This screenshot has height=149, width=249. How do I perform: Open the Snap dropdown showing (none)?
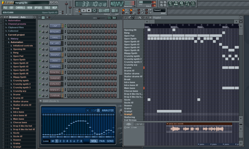[159, 11]
